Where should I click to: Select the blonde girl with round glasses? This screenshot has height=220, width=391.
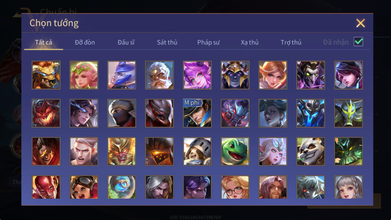point(235,187)
